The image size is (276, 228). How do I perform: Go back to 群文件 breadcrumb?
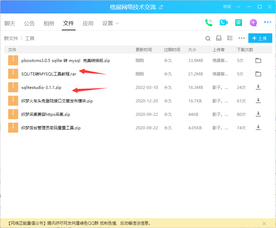pos(11,38)
